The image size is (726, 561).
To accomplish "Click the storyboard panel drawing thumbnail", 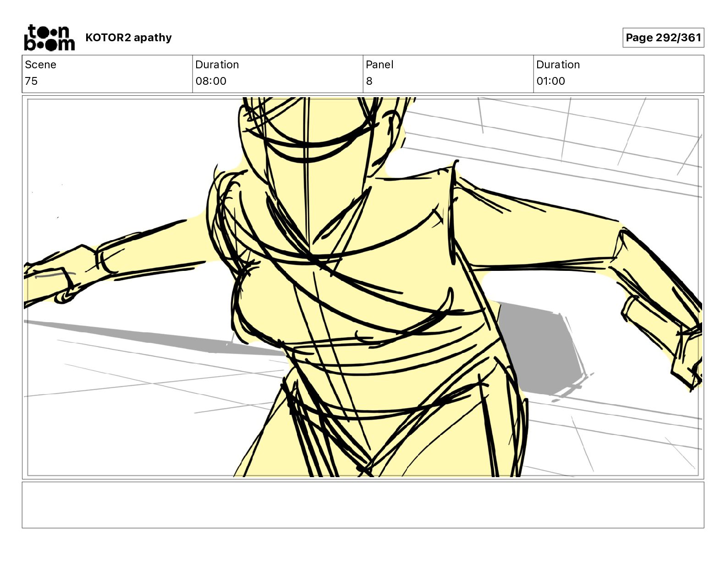I will (x=363, y=287).
